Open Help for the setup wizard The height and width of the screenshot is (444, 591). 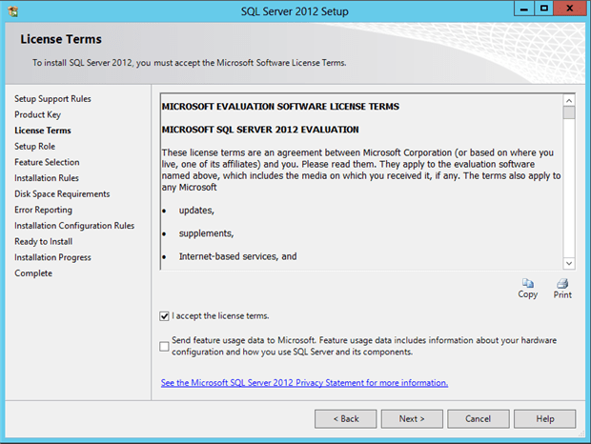[544, 419]
